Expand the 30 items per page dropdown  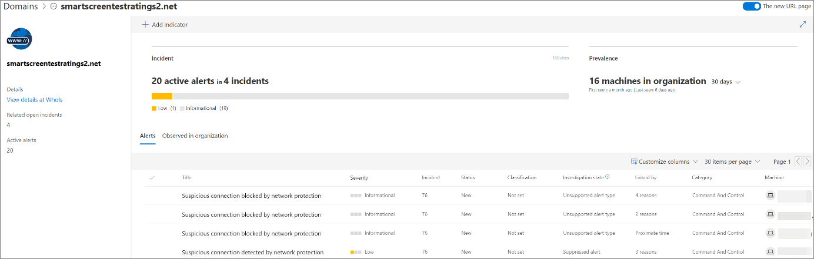[x=732, y=162]
